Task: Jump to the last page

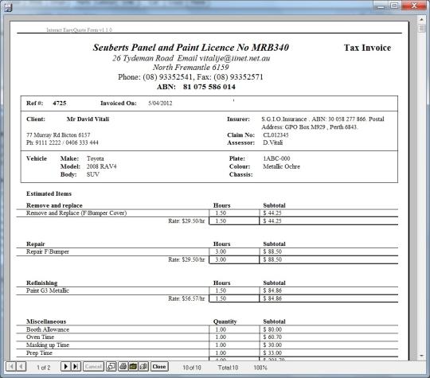Action: coord(76,367)
